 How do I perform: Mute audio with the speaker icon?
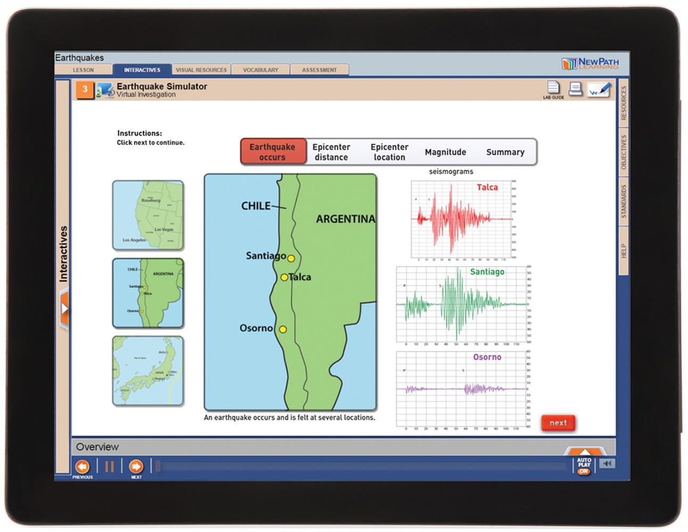point(607,463)
